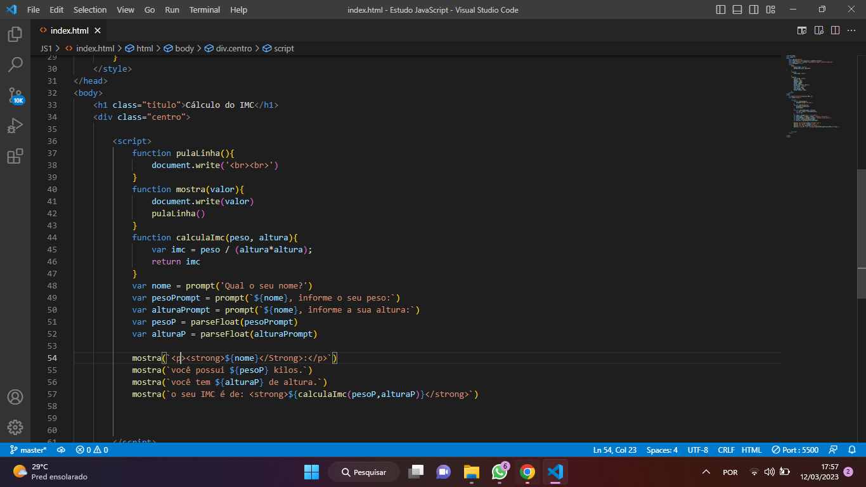Toggle Secondary Side Bar layout icon
Image resolution: width=866 pixels, height=487 pixels.
(754, 10)
